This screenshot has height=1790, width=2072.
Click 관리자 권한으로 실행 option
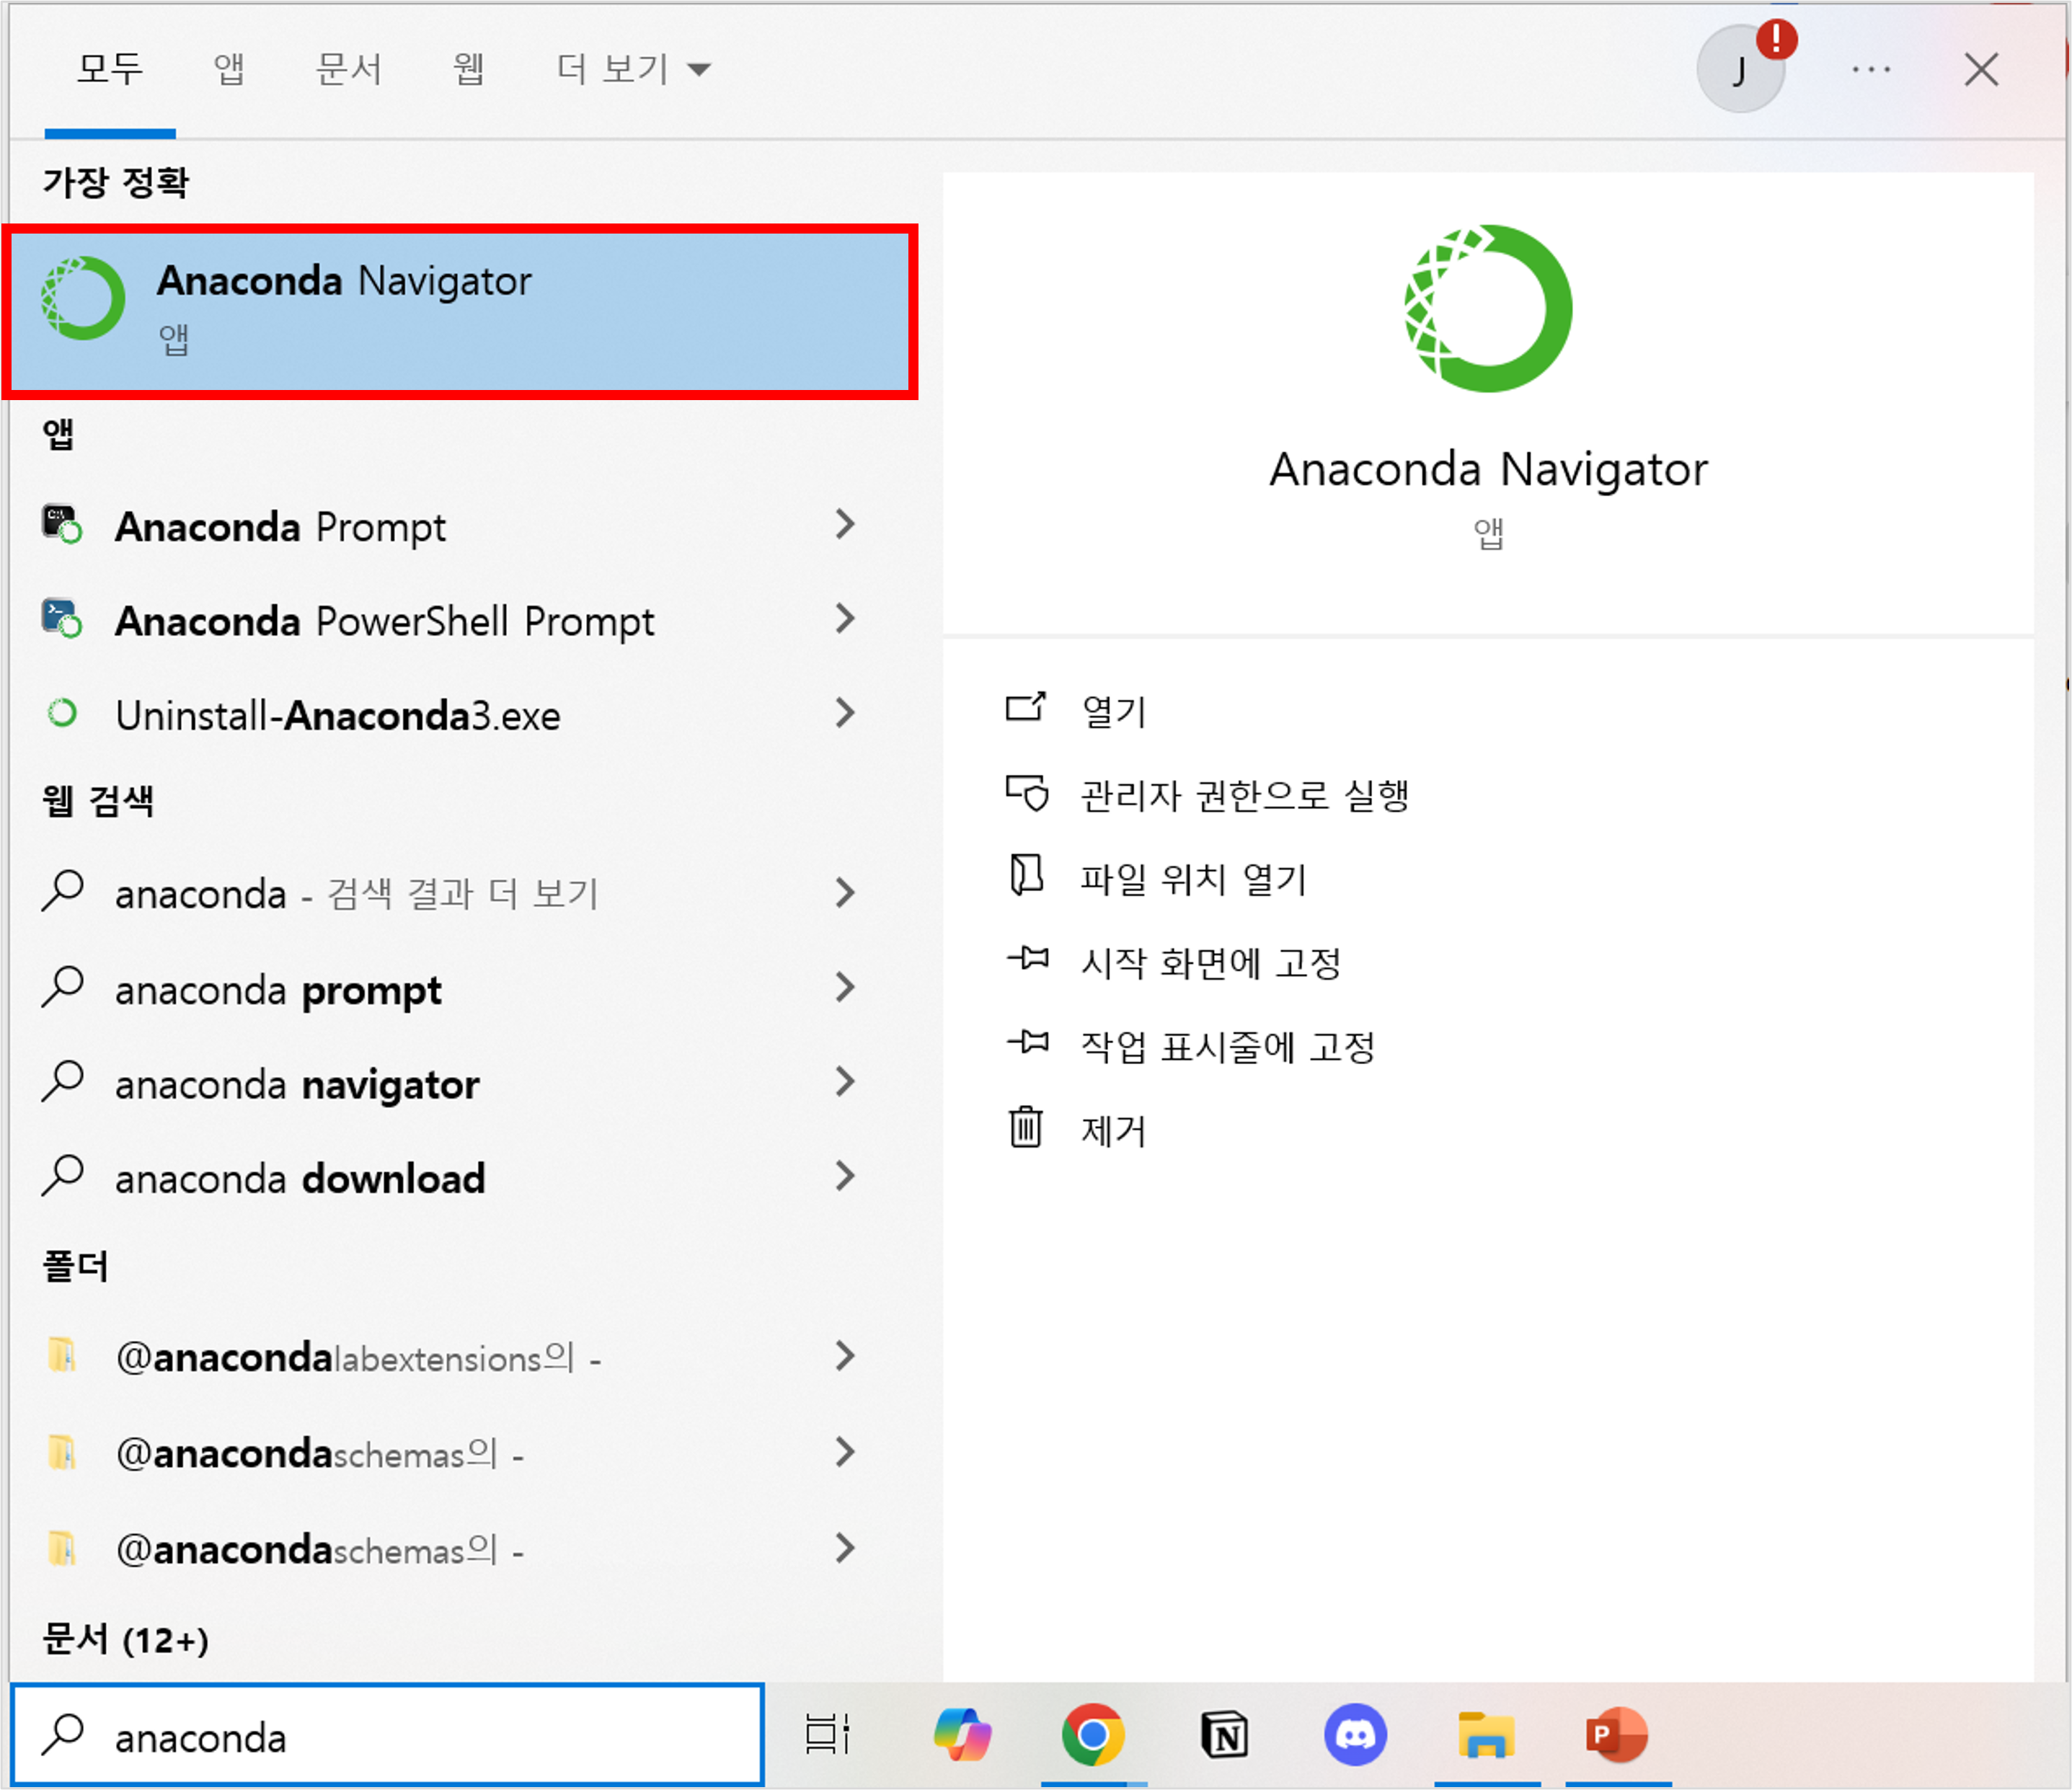click(1244, 796)
